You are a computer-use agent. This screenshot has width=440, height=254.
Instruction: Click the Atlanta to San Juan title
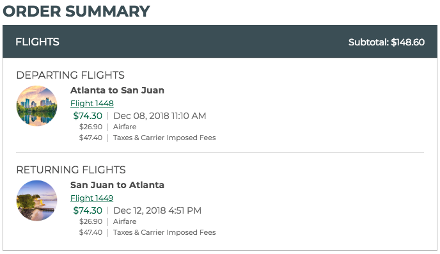(x=117, y=90)
